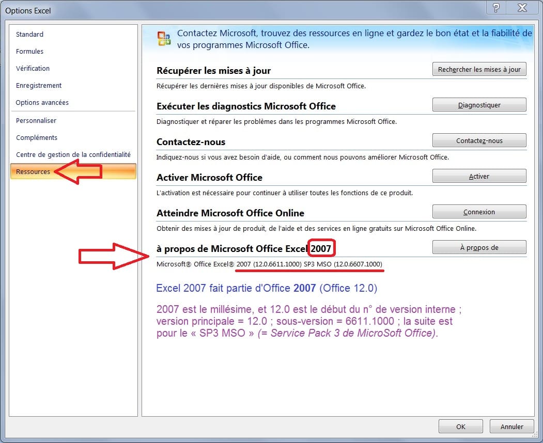Screen dimensions: 543x443
Task: Confirm with the OK button
Action: point(460,426)
